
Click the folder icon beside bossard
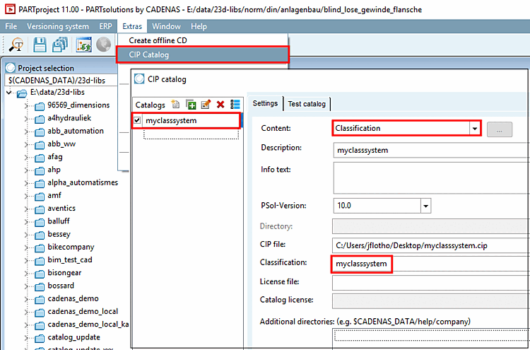click(40, 287)
